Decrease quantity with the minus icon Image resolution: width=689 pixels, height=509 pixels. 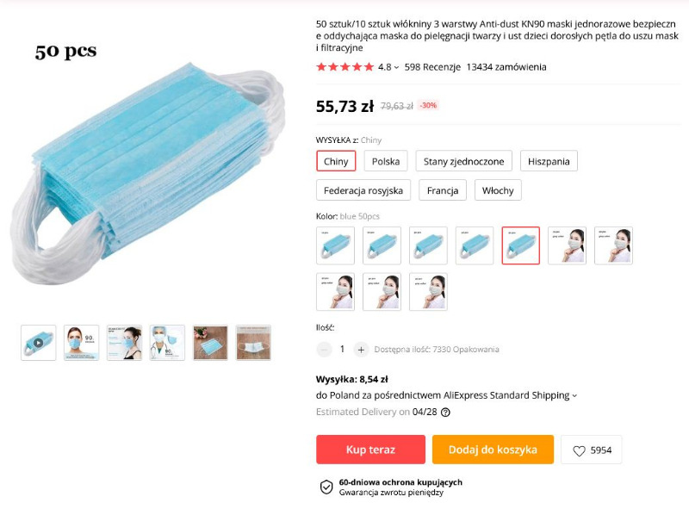tap(323, 349)
